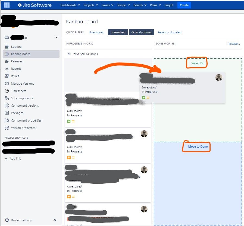Click the Component versions icon
This screenshot has height=226, width=244.
click(7, 106)
